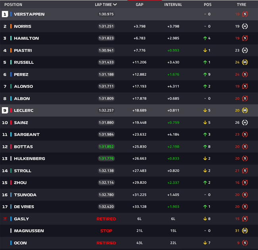Click Zhou's soft tyre icon
The image size is (258, 250).
pos(245,183)
